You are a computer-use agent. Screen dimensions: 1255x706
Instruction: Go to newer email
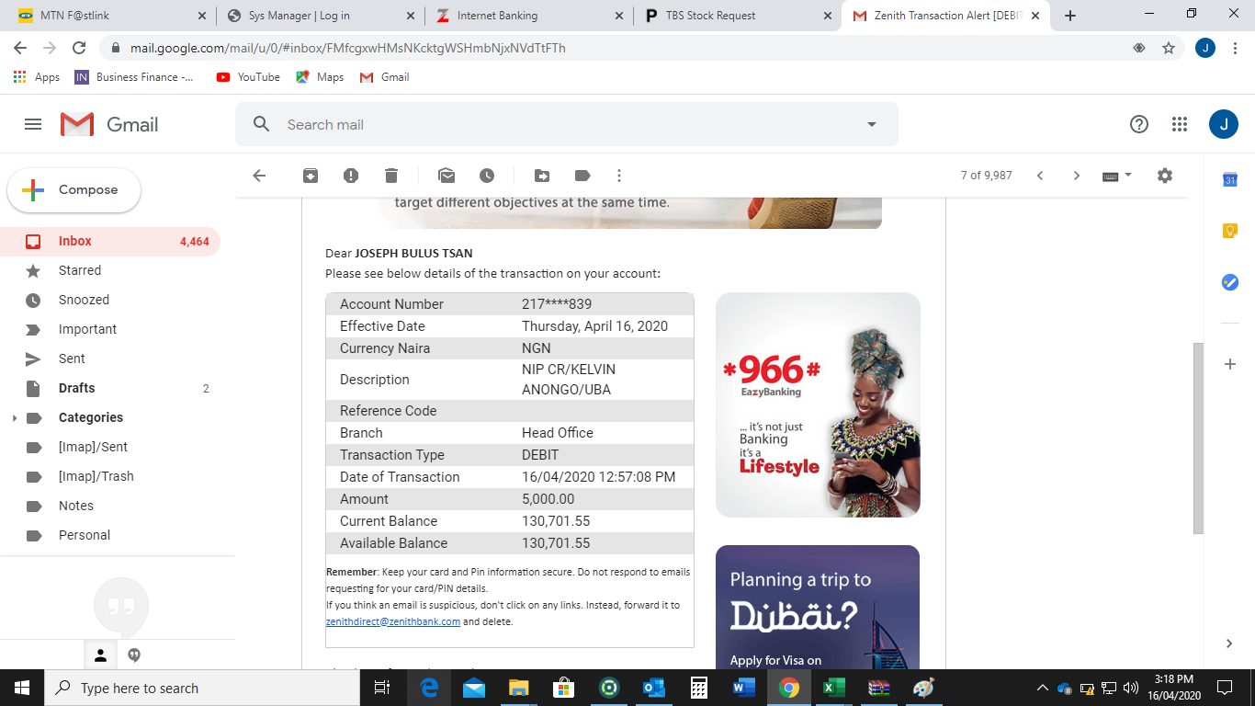tap(1040, 176)
